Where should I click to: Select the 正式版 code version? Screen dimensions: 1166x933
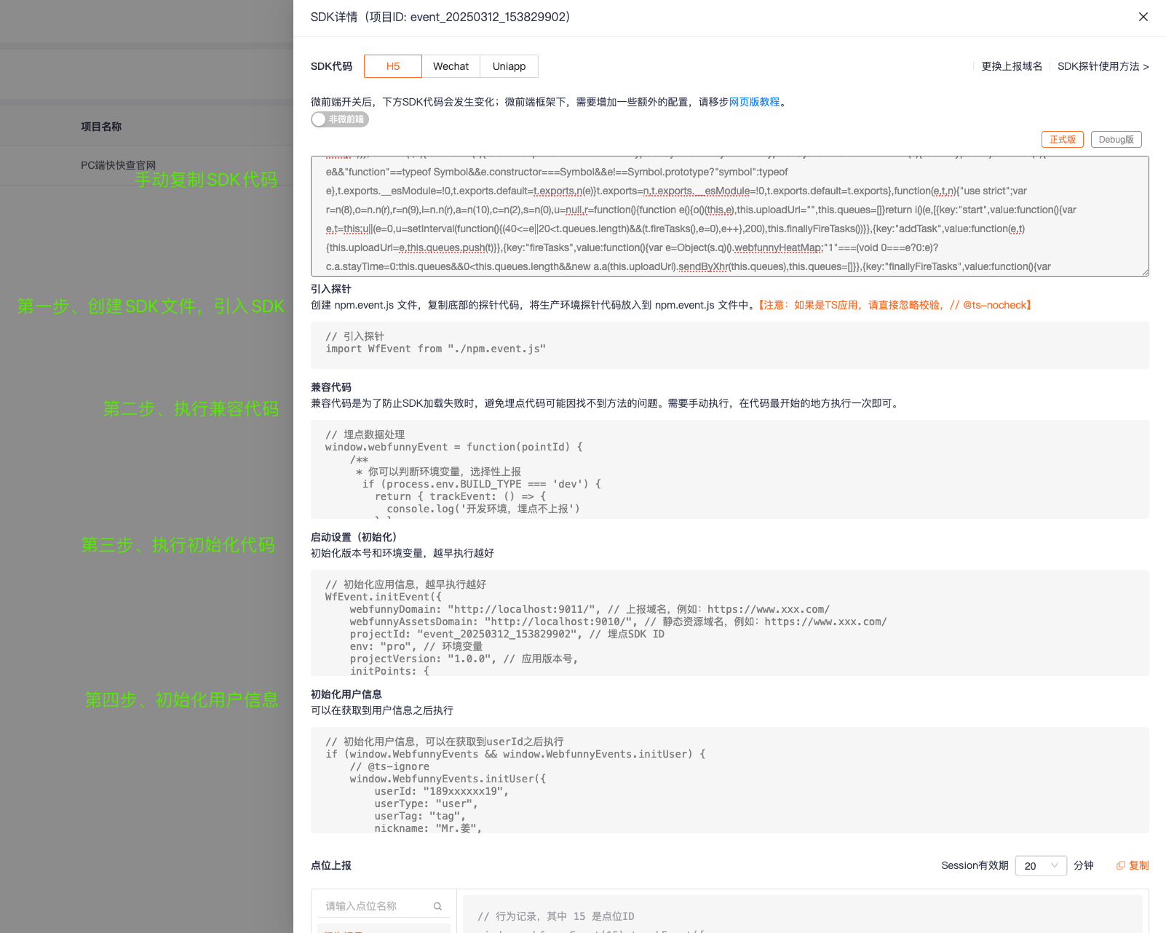coord(1062,140)
